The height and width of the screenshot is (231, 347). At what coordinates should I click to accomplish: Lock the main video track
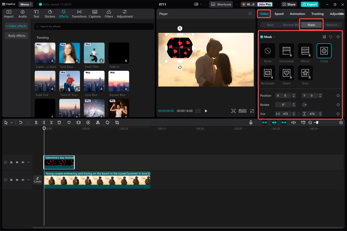(x=11, y=180)
